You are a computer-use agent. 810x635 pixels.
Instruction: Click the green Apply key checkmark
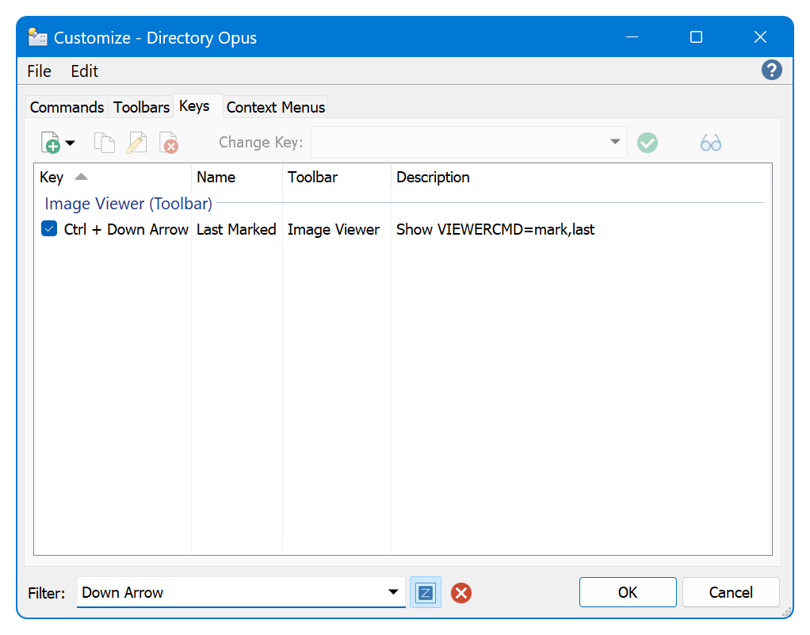(x=648, y=143)
